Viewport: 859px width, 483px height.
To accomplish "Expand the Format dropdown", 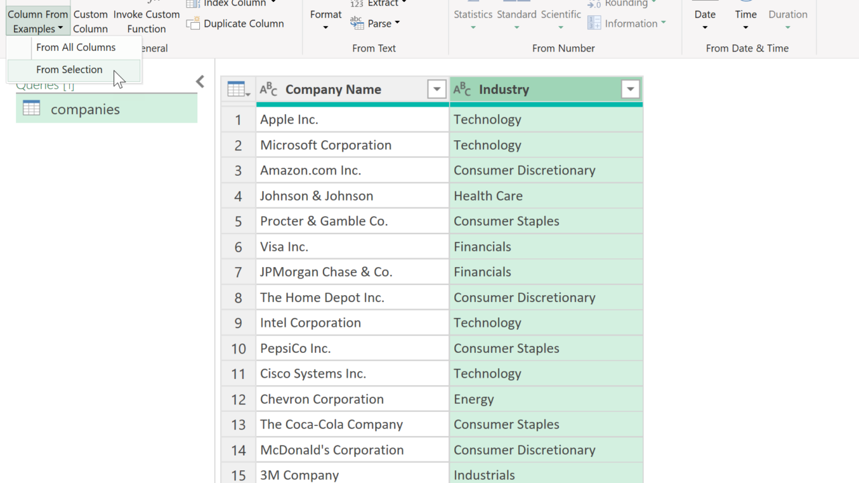I will pyautogui.click(x=325, y=20).
